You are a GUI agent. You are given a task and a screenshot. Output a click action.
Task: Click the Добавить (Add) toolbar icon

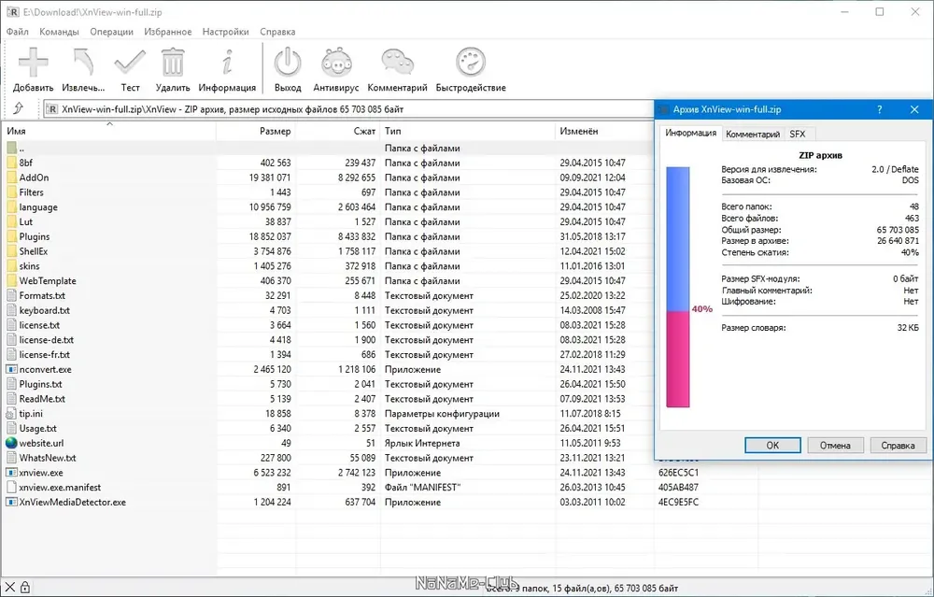pos(33,63)
